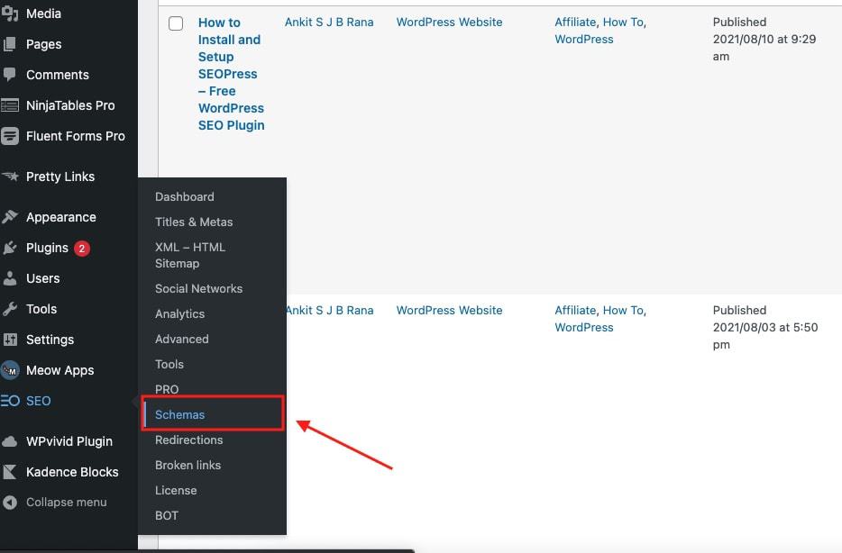Click the Plugins plug icon
This screenshot has width=842, height=553.
point(10,248)
